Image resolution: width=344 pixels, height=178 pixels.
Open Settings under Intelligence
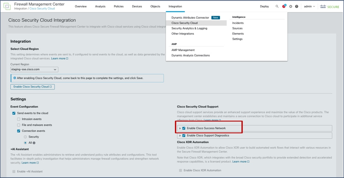pos(237,39)
